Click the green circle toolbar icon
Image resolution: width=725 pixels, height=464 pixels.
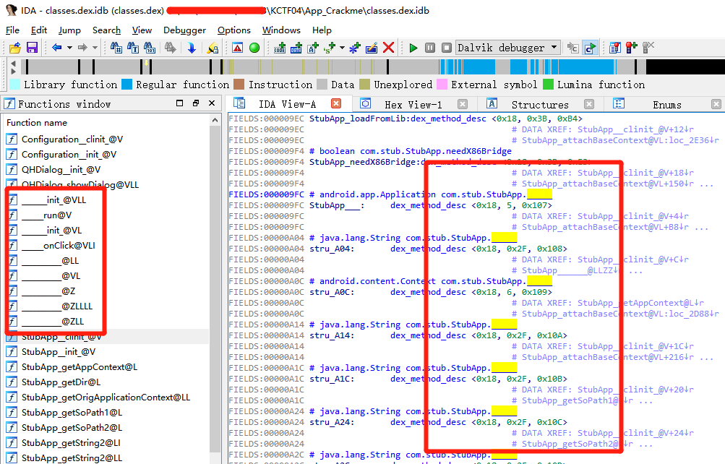(x=254, y=48)
